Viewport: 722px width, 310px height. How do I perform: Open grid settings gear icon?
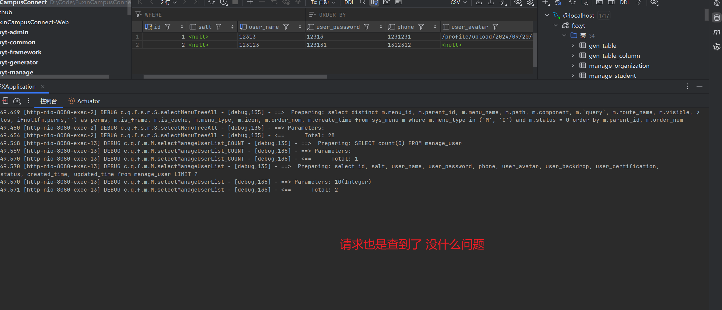click(x=530, y=2)
